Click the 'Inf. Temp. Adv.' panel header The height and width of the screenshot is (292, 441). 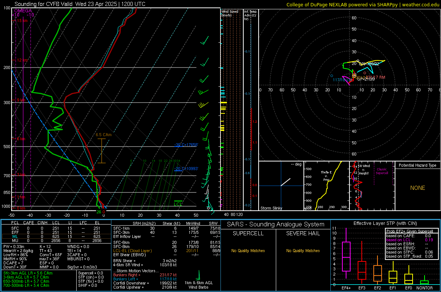pyautogui.click(x=250, y=15)
